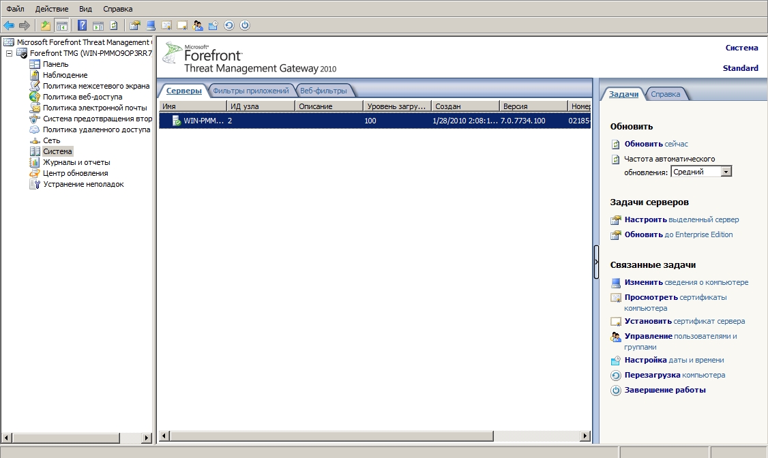Click the View Computer Certificates toolbar icon
Viewport: 768px width, 458px height.
pos(166,25)
